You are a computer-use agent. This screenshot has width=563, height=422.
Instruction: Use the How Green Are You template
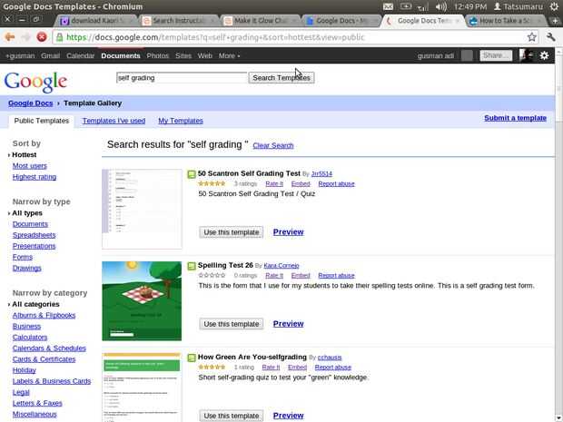pos(232,416)
